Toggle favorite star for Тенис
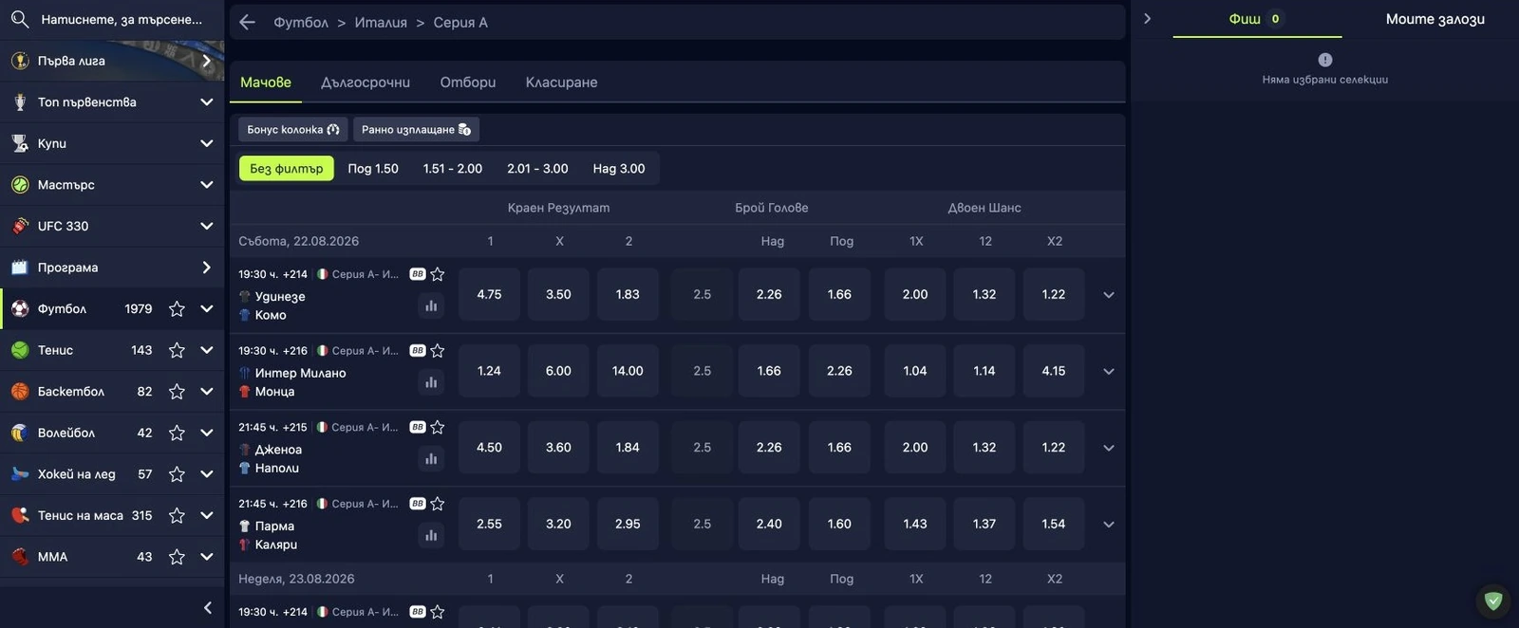This screenshot has height=628, width=1519. pyautogui.click(x=177, y=350)
